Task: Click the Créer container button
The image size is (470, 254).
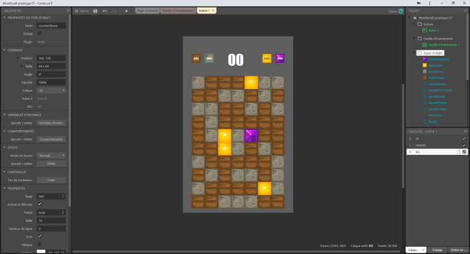Action: point(51,180)
